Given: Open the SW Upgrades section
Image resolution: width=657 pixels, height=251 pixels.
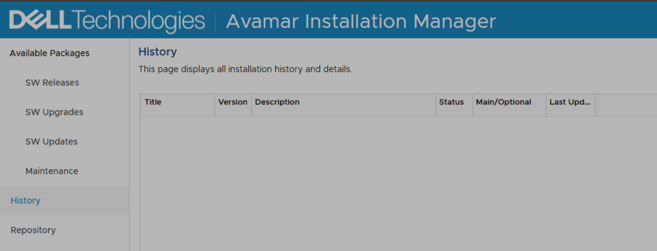Looking at the screenshot, I should 54,112.
